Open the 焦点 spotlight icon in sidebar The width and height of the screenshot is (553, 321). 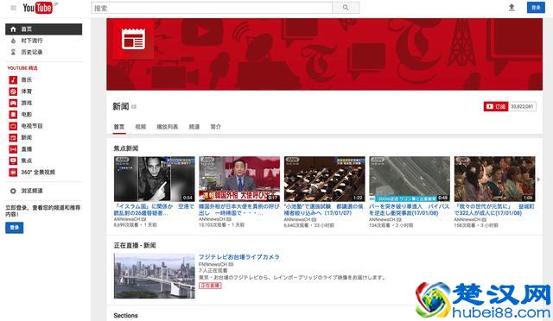(x=13, y=160)
